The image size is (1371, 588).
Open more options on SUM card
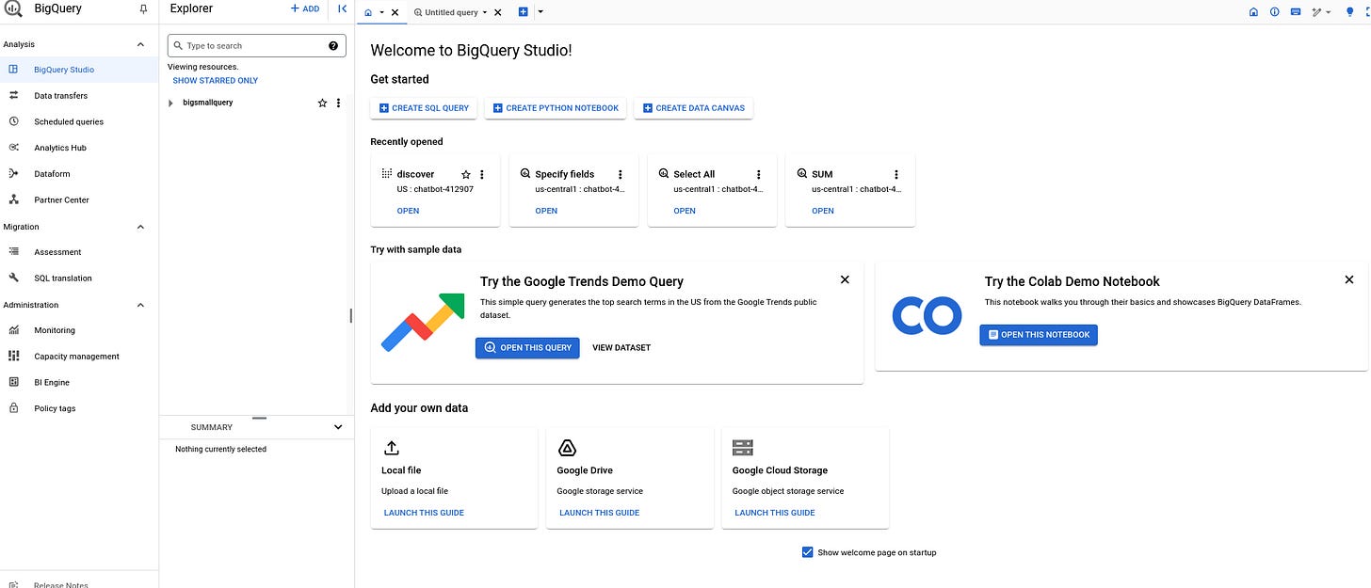[896, 175]
